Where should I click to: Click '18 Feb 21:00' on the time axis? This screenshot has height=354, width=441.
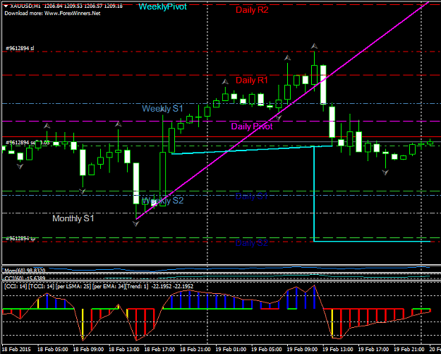click(x=195, y=350)
